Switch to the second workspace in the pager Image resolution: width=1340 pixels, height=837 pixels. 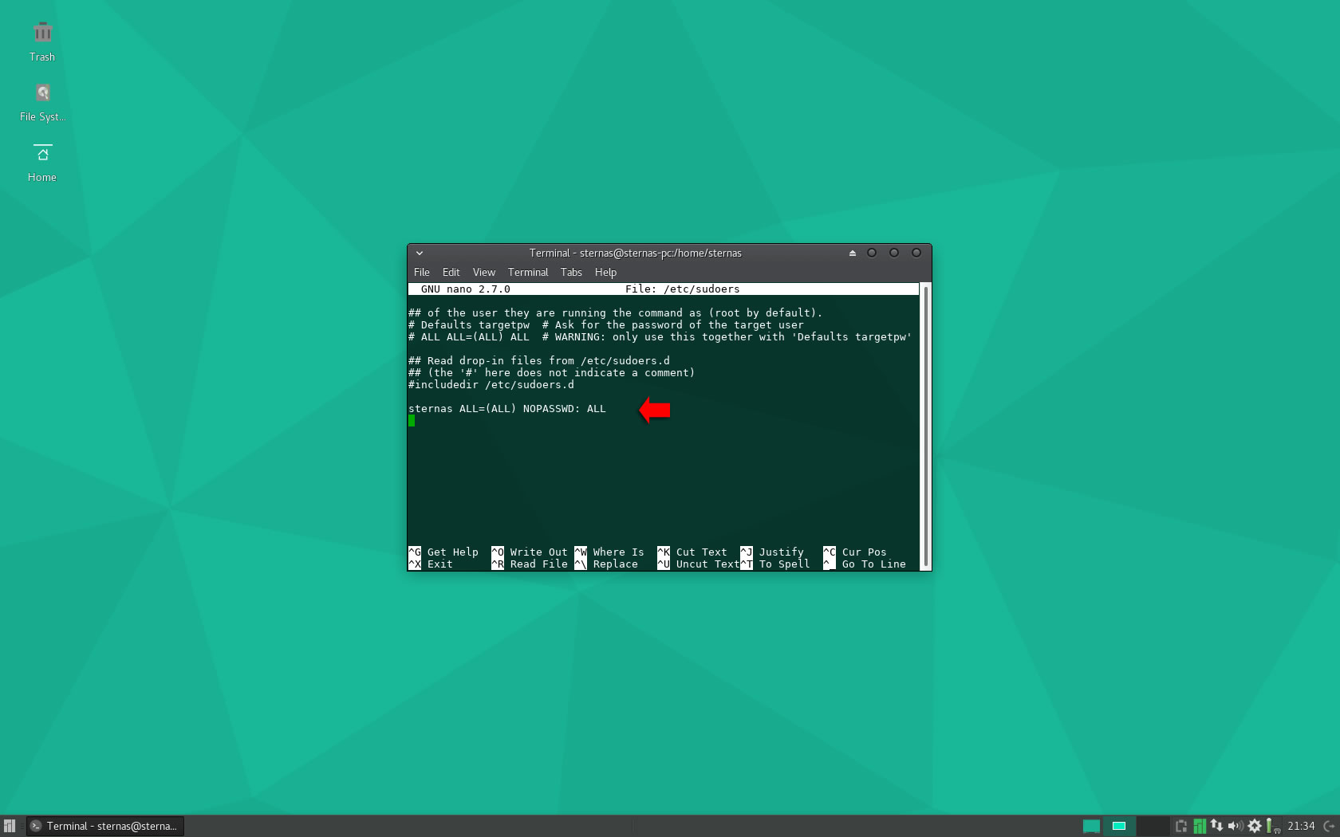click(1119, 826)
